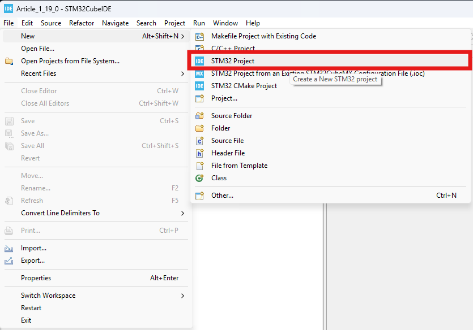Screen dimensions: 473x330
Task: Open the Run menu
Action: (199, 23)
